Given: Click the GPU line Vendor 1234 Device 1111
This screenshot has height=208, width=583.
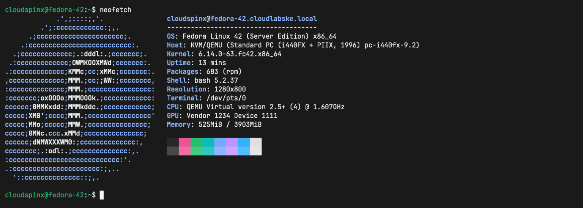Looking at the screenshot, I should tap(222, 115).
